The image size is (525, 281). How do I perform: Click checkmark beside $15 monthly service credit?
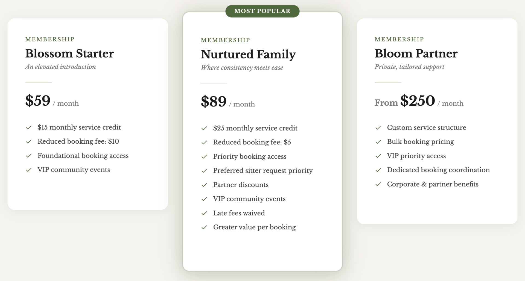click(x=29, y=128)
